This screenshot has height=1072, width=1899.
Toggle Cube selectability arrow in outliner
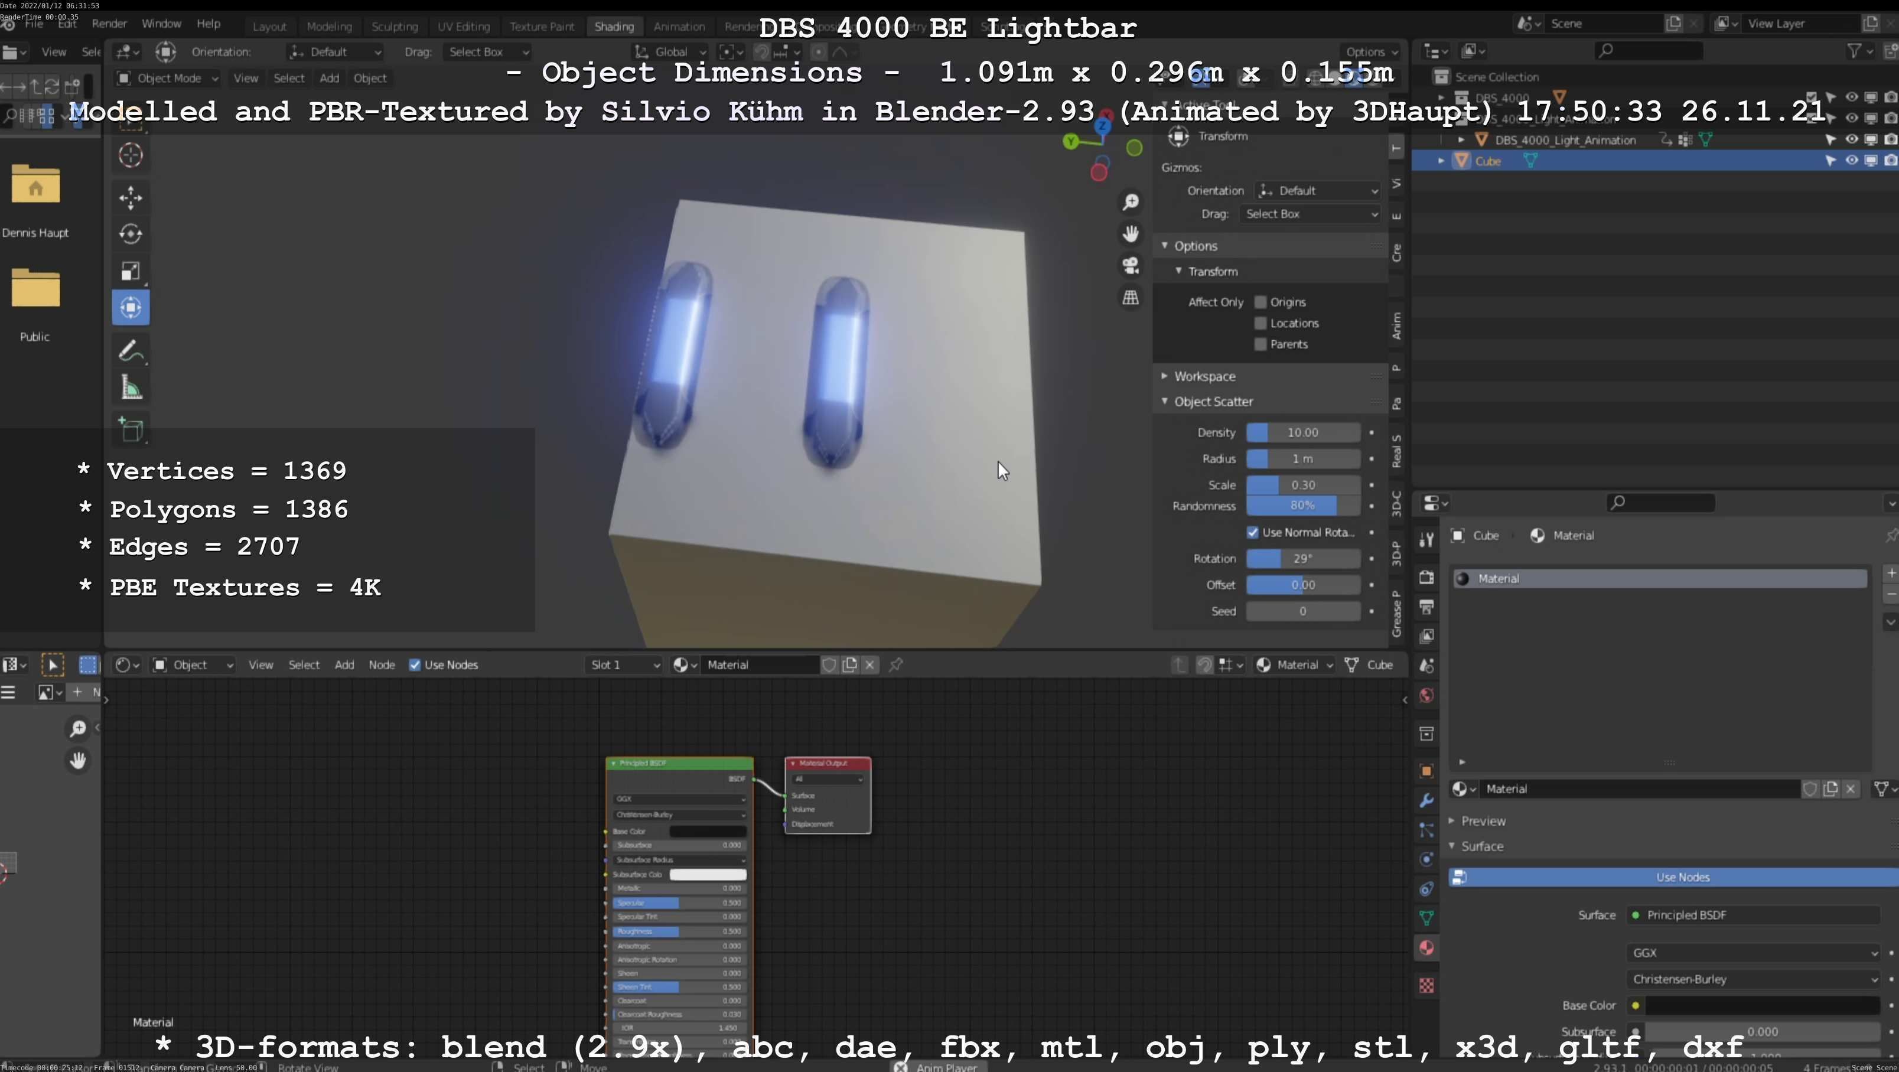coord(1830,161)
